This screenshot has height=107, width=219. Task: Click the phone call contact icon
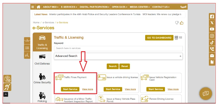click(x=212, y=49)
